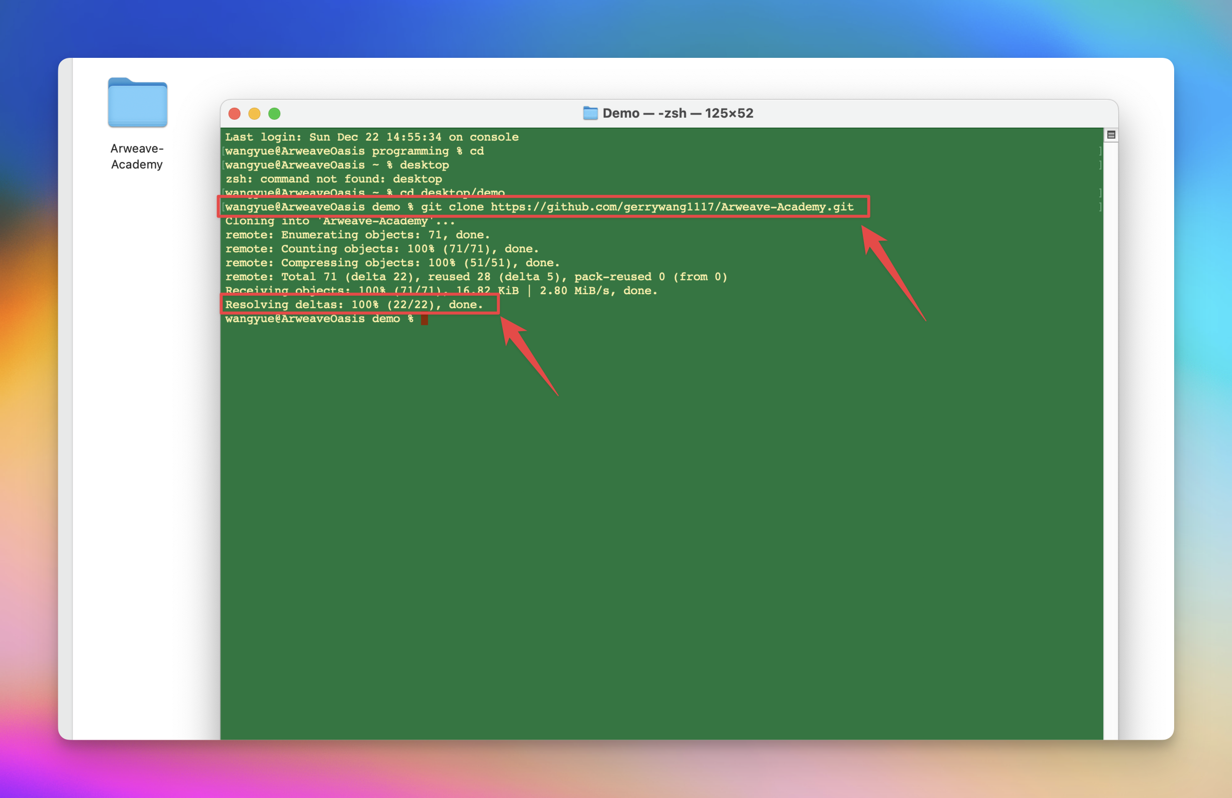
Task: Click 'Receiving objects' 2.80 MiB/s line
Action: click(x=441, y=290)
